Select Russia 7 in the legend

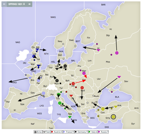click(103, 132)
